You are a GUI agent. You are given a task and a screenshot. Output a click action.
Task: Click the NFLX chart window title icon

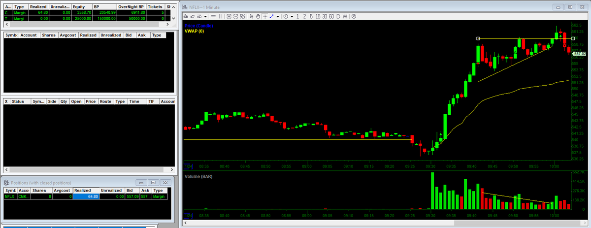coord(185,7)
